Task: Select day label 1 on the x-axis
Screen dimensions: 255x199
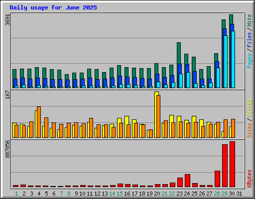Action: point(16,194)
